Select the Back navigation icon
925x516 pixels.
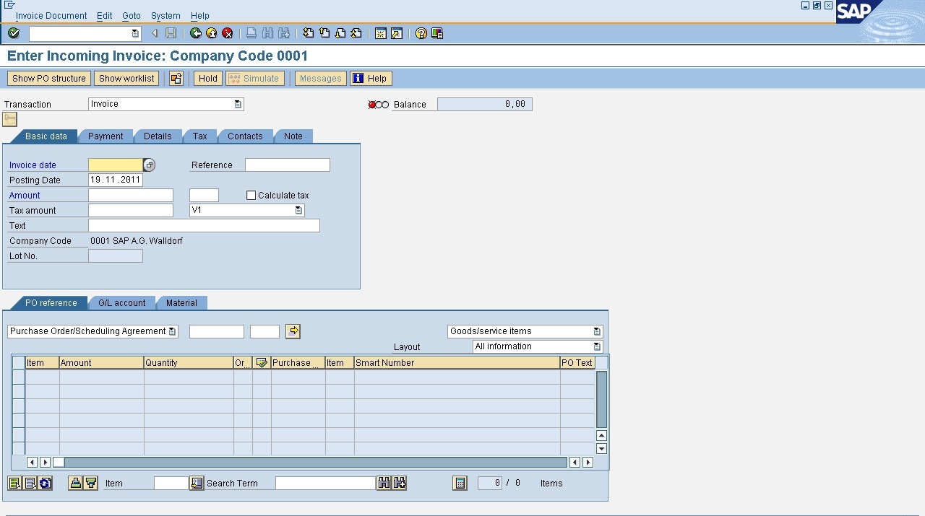194,33
